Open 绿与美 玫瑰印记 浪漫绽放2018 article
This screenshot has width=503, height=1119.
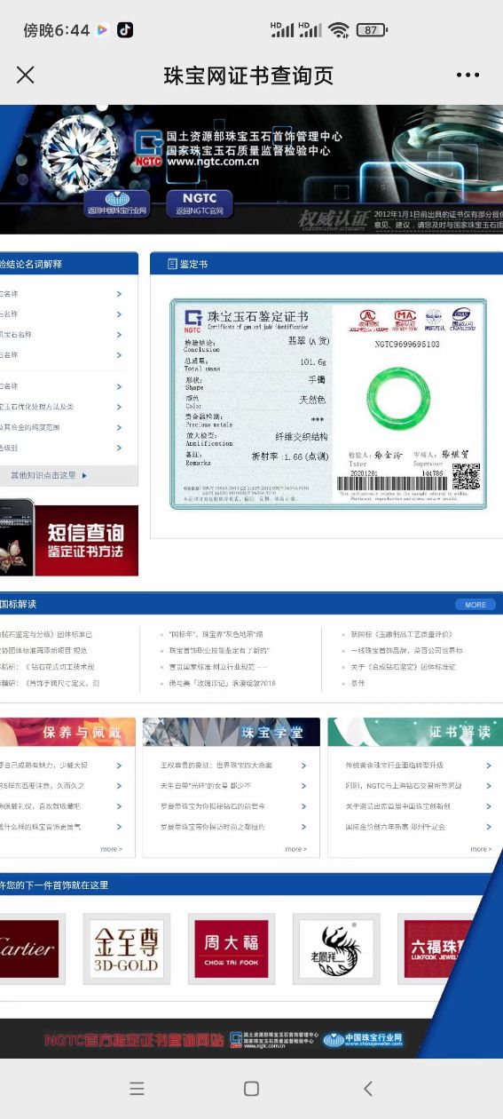[223, 683]
